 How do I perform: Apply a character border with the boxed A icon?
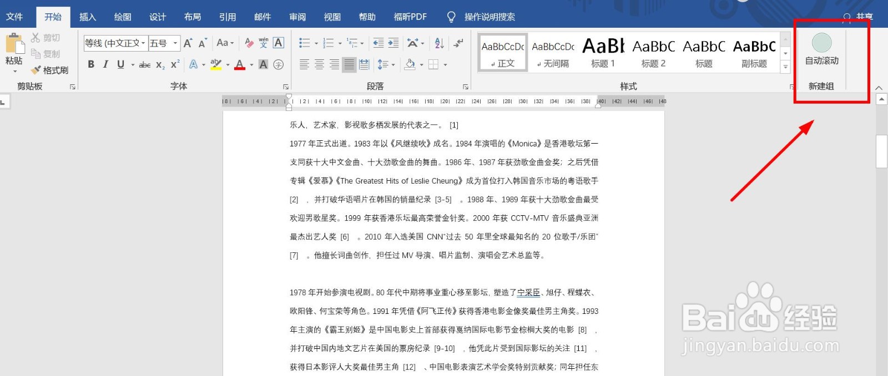(279, 43)
